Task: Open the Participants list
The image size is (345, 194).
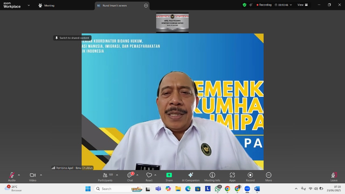Action: [x=105, y=177]
